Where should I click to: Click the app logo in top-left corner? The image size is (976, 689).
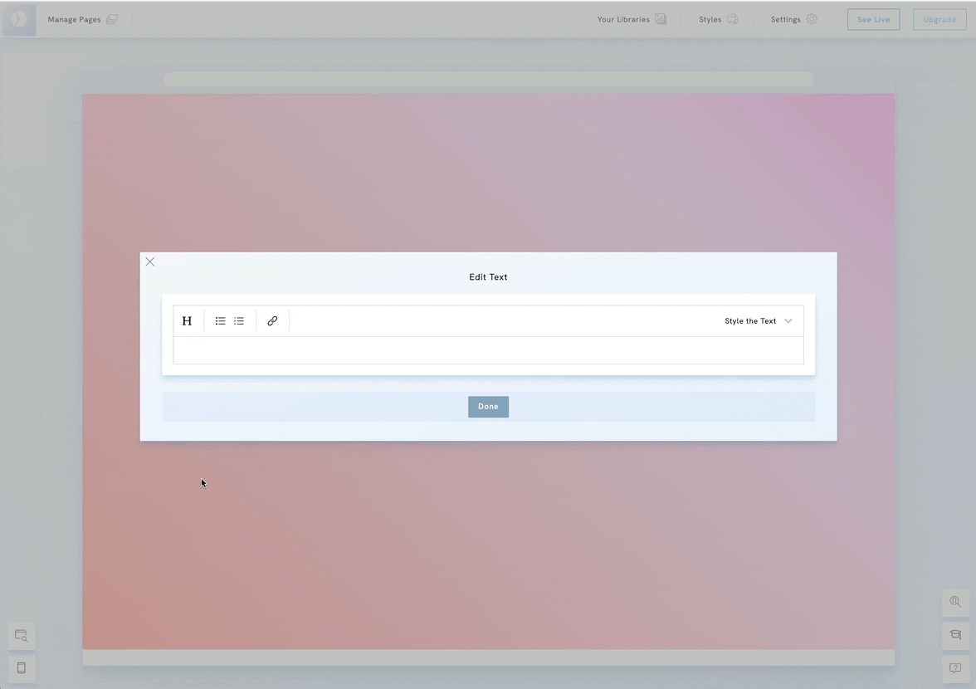click(x=19, y=19)
